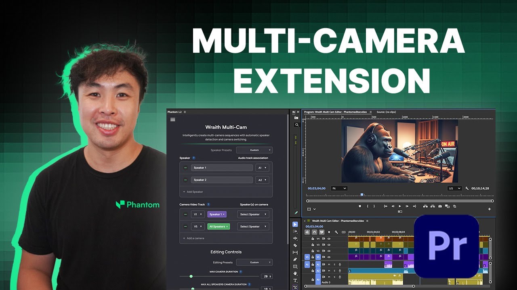Open Program monitor wrench settings
517x290 pixels.
467,188
